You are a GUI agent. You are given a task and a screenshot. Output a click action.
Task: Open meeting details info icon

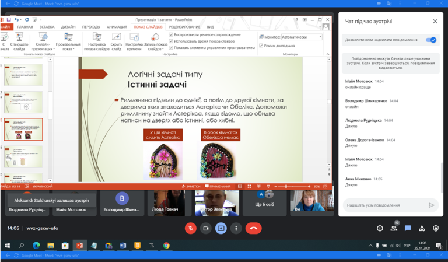(x=380, y=228)
